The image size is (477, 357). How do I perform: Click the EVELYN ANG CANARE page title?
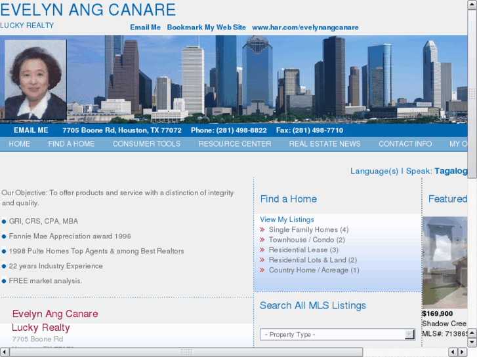(88, 10)
